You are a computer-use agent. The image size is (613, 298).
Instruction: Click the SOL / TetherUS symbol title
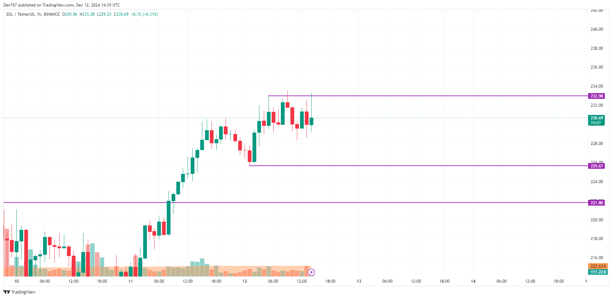(x=20, y=14)
